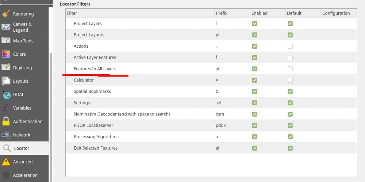365x182 pixels.
Task: Select the Authentication padlock icon
Action: (6, 121)
